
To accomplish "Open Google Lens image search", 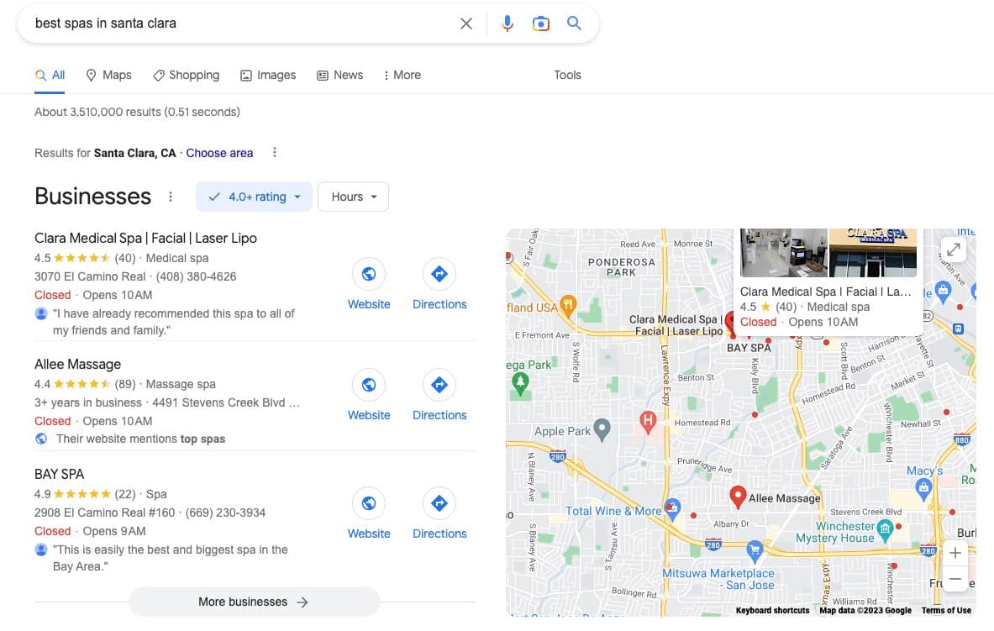I will [x=541, y=24].
